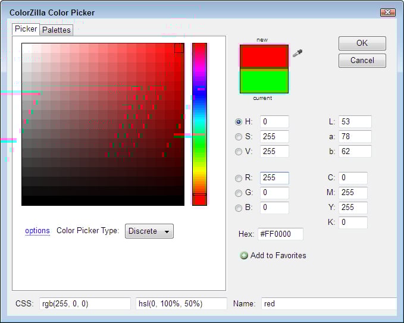This screenshot has width=404, height=323.
Task: Select the R red channel radio button
Action: click(x=239, y=178)
